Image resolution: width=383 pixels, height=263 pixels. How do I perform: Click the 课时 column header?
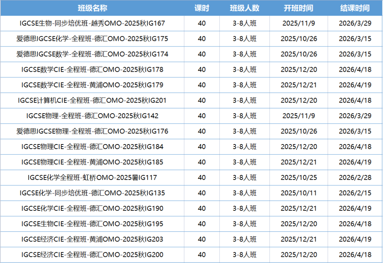201,8
